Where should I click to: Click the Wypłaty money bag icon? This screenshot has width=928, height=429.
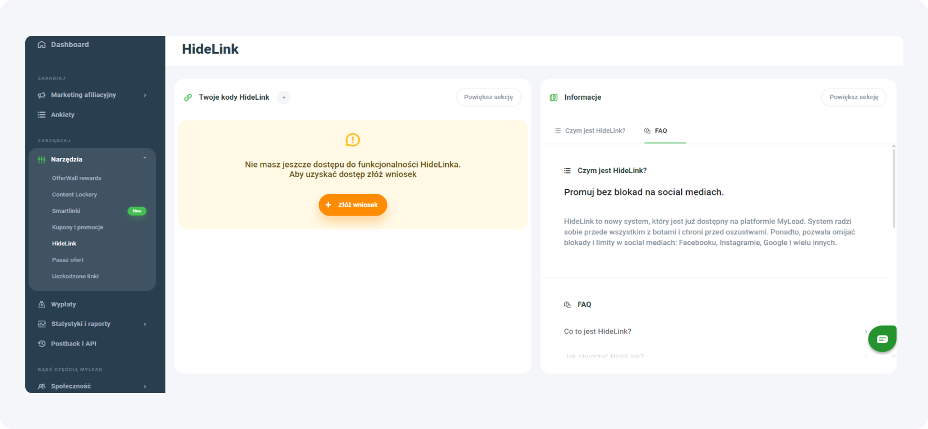[x=41, y=305]
